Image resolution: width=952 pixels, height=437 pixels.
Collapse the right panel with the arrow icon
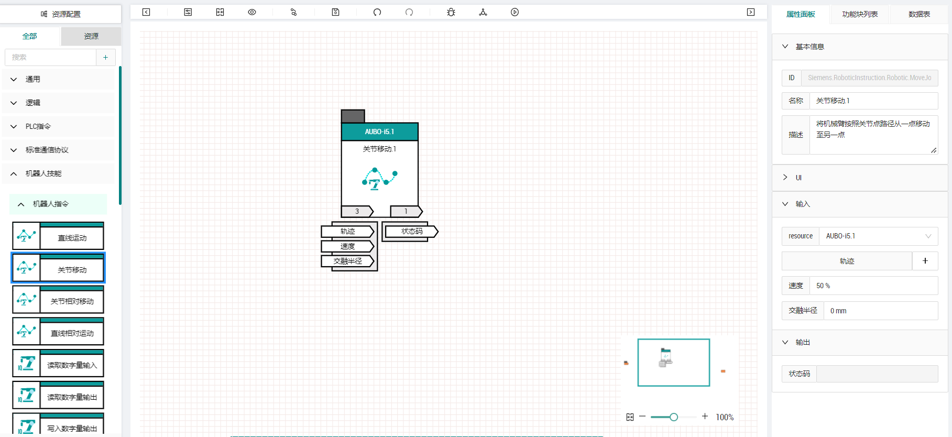(x=751, y=12)
